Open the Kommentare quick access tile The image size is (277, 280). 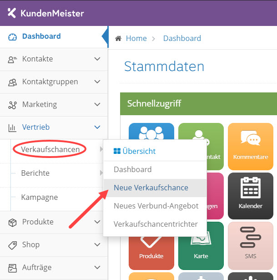click(250, 145)
